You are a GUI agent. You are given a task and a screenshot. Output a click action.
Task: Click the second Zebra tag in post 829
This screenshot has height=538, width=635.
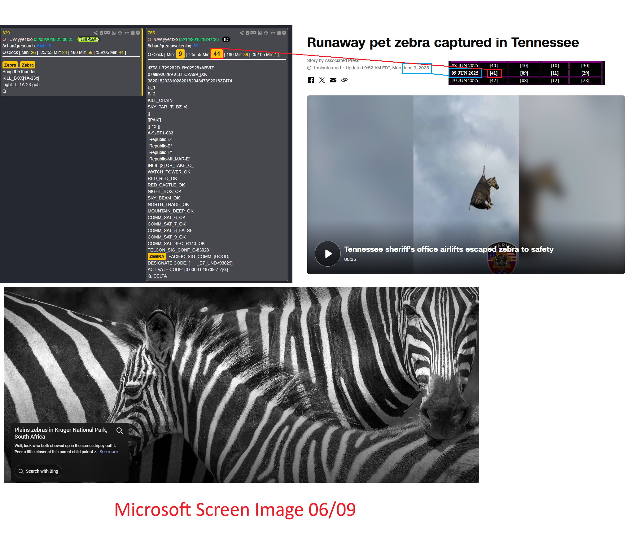(x=28, y=65)
